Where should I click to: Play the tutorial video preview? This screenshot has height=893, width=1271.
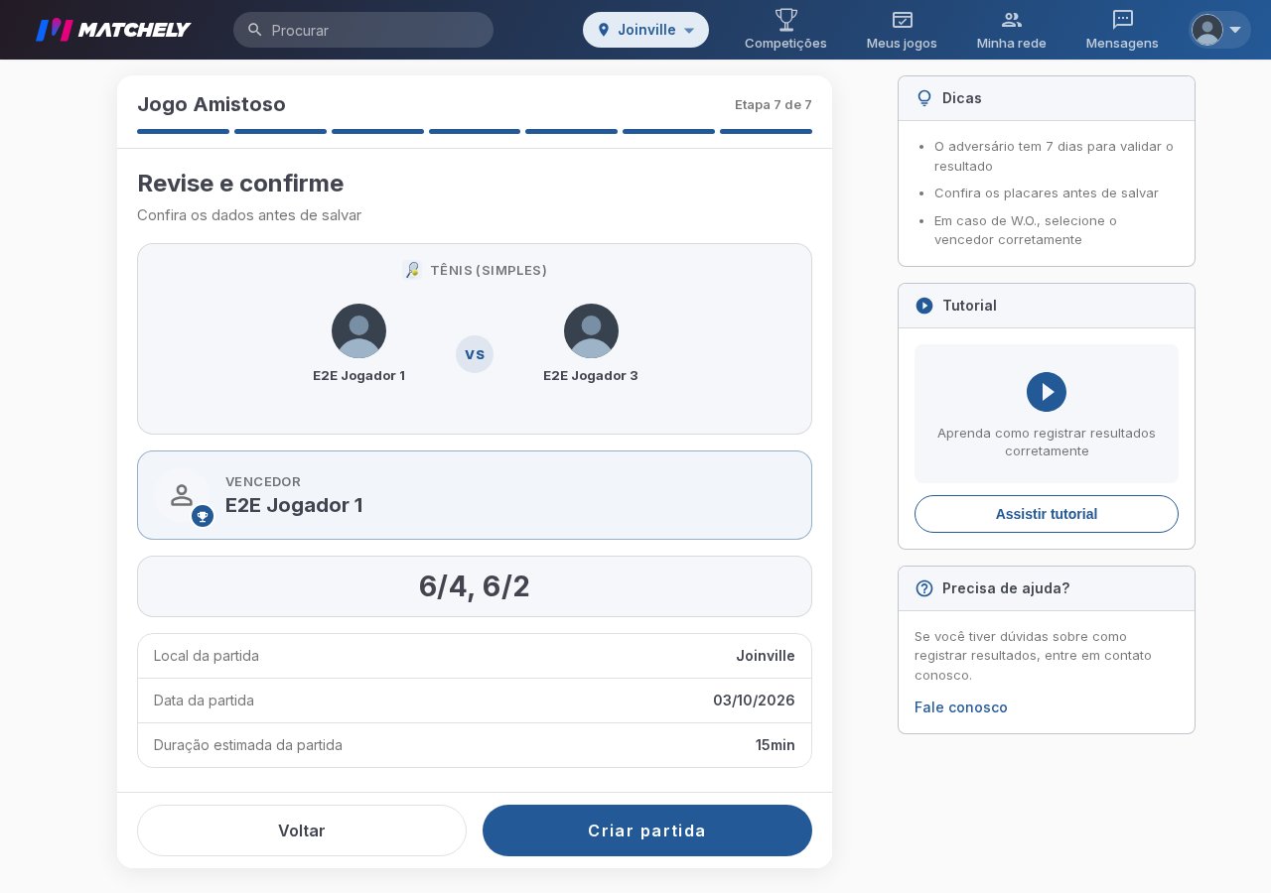point(1047,392)
